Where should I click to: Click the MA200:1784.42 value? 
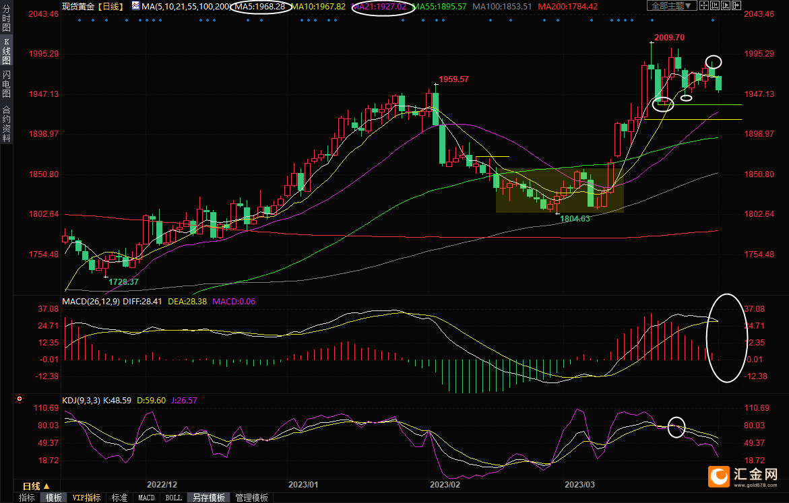pyautogui.click(x=567, y=7)
